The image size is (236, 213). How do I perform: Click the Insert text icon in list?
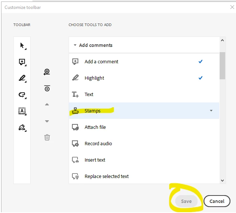tap(75, 160)
